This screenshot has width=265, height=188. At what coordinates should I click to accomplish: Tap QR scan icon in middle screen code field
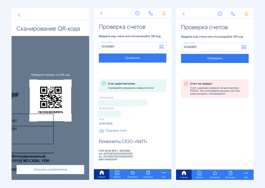161,47
